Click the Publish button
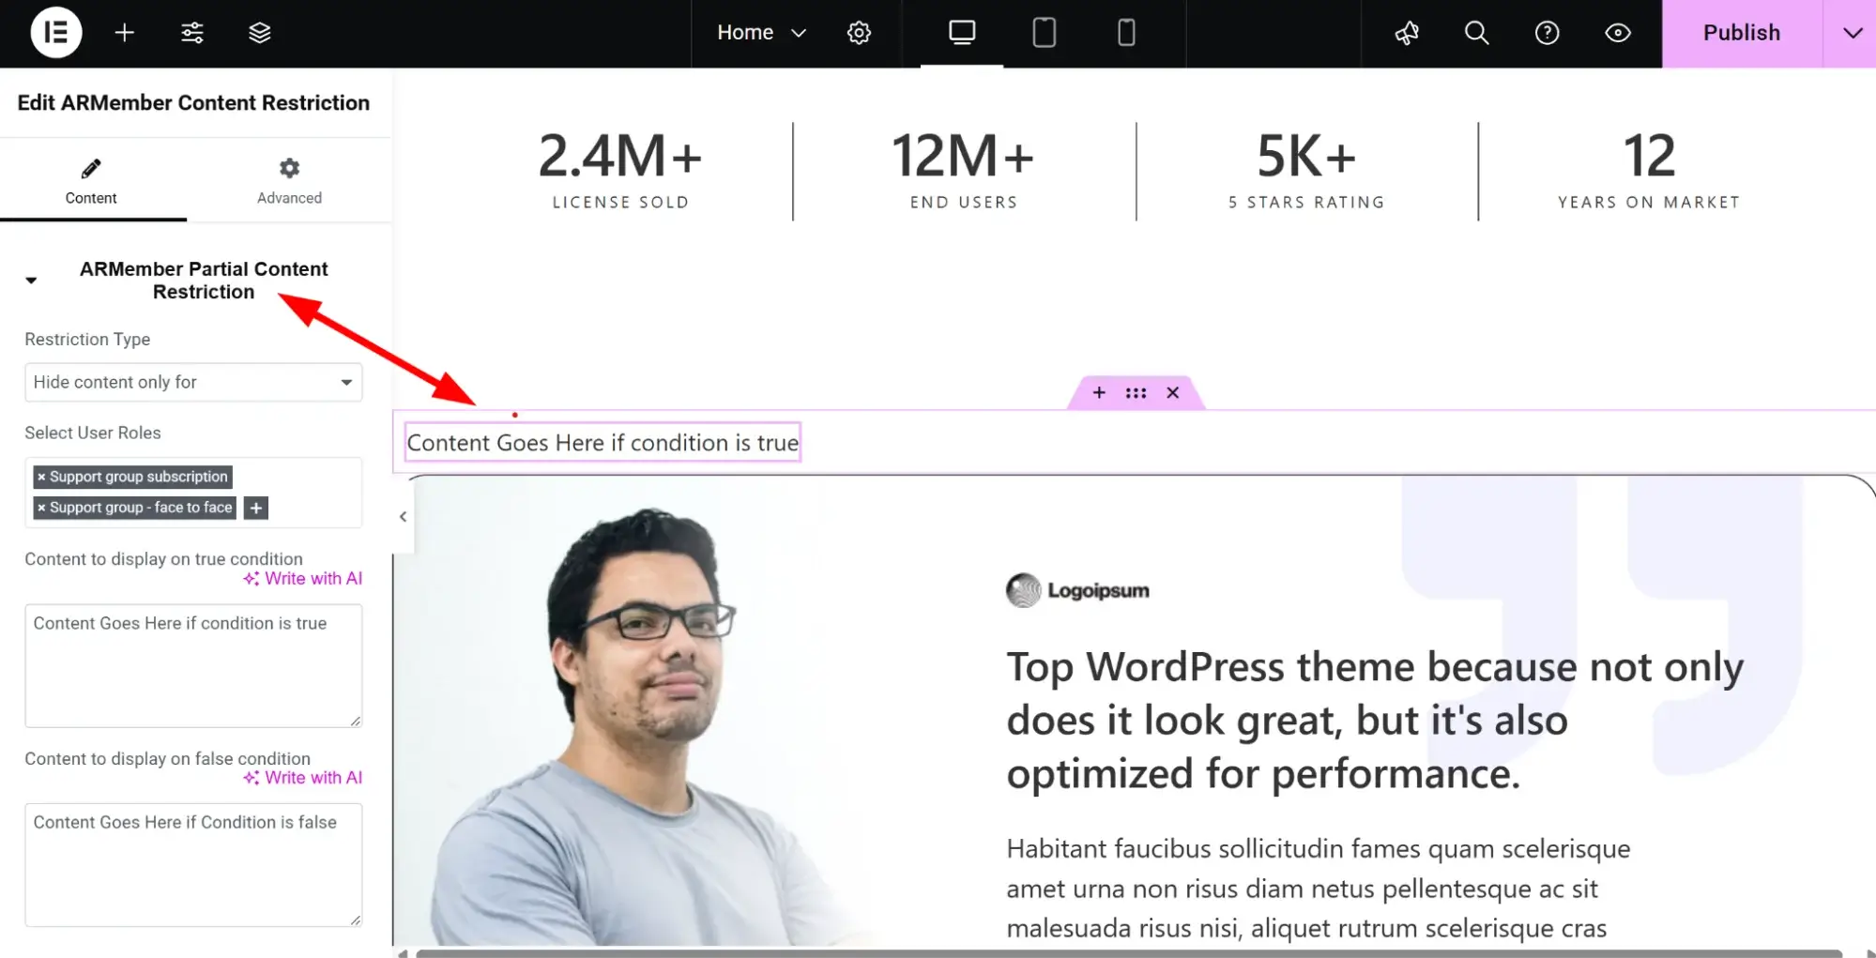1876x958 pixels. (1742, 33)
